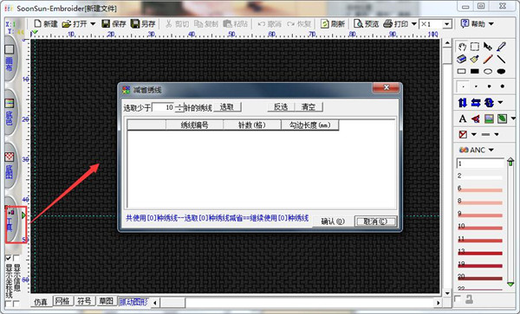Viewport: 520px width, 314px height.
Task: Select the hollow ellipse shape tool
Action: (x=488, y=72)
